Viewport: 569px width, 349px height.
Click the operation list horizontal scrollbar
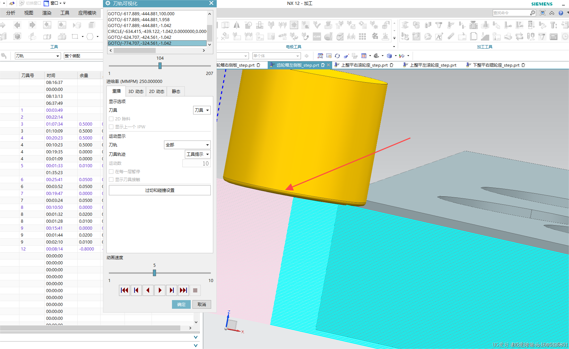(x=90, y=328)
